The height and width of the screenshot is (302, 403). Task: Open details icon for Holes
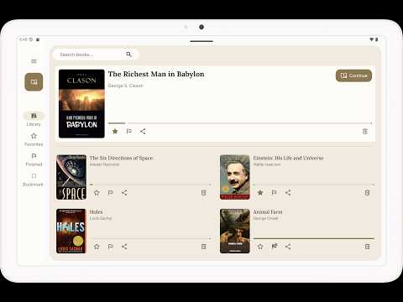tap(204, 247)
